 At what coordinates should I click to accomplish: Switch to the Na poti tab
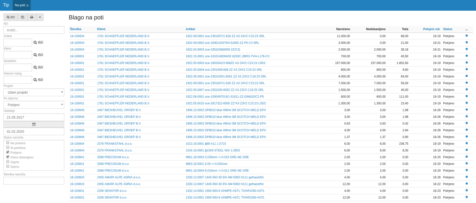point(20,5)
